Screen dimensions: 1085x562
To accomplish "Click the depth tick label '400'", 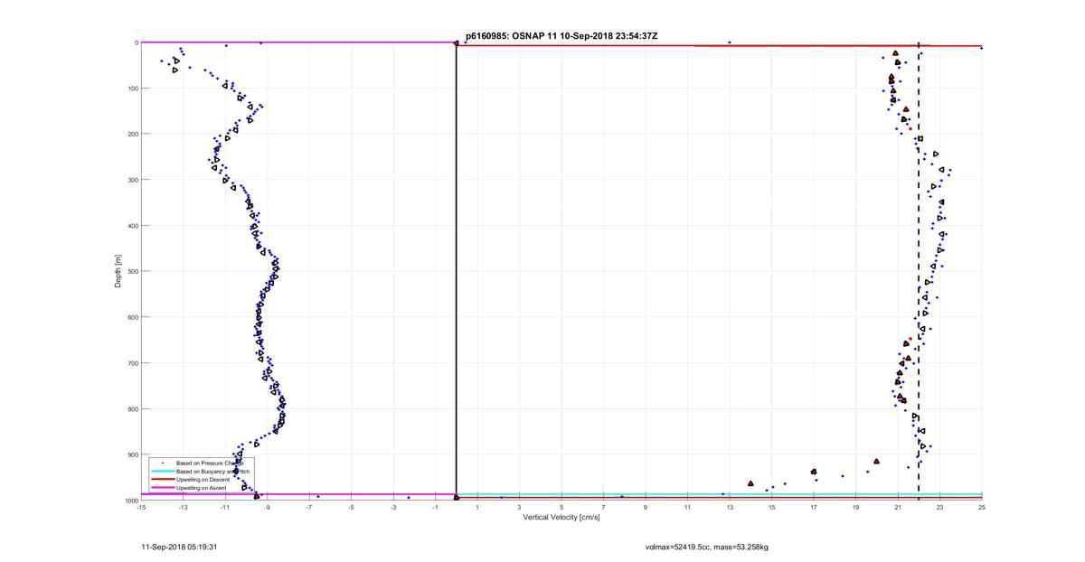I will [132, 226].
